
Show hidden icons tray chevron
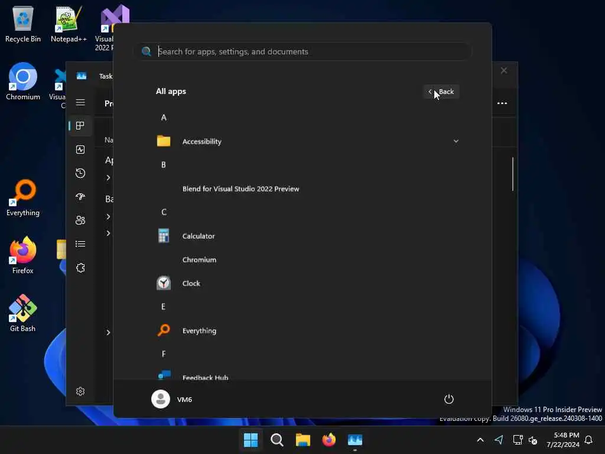tap(480, 440)
